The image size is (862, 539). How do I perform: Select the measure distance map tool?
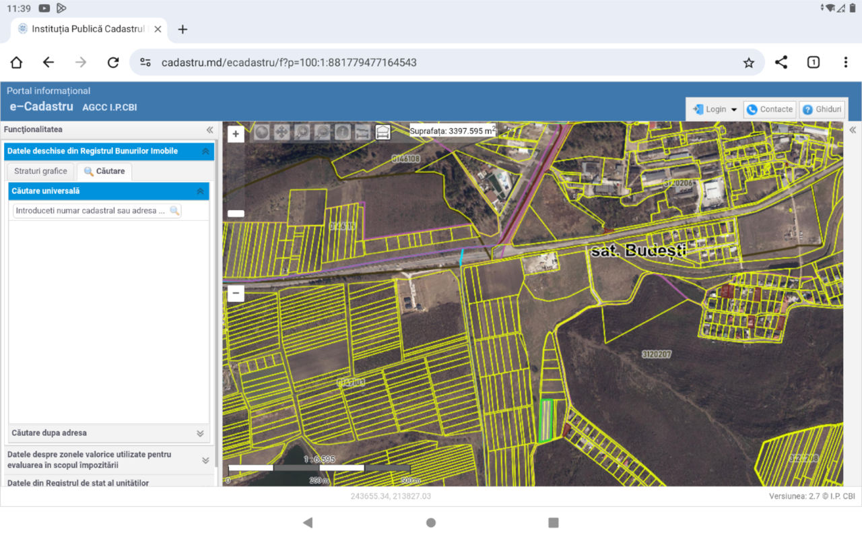tap(362, 132)
